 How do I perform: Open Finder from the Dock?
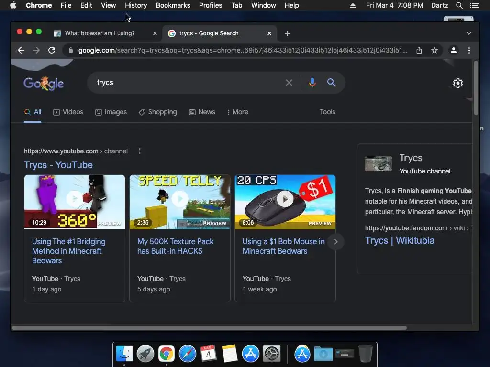124,354
